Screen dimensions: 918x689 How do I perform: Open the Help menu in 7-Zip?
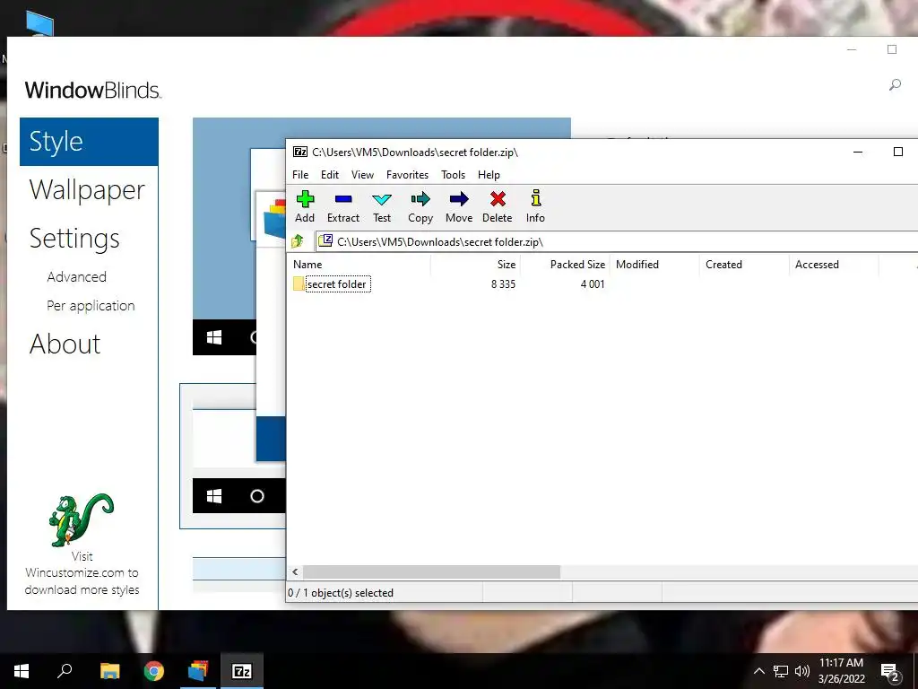pyautogui.click(x=489, y=175)
